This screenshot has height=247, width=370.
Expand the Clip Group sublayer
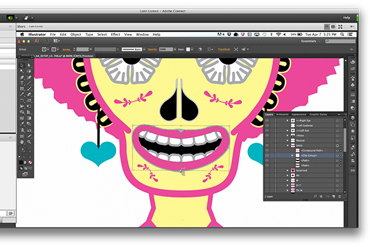click(x=292, y=156)
